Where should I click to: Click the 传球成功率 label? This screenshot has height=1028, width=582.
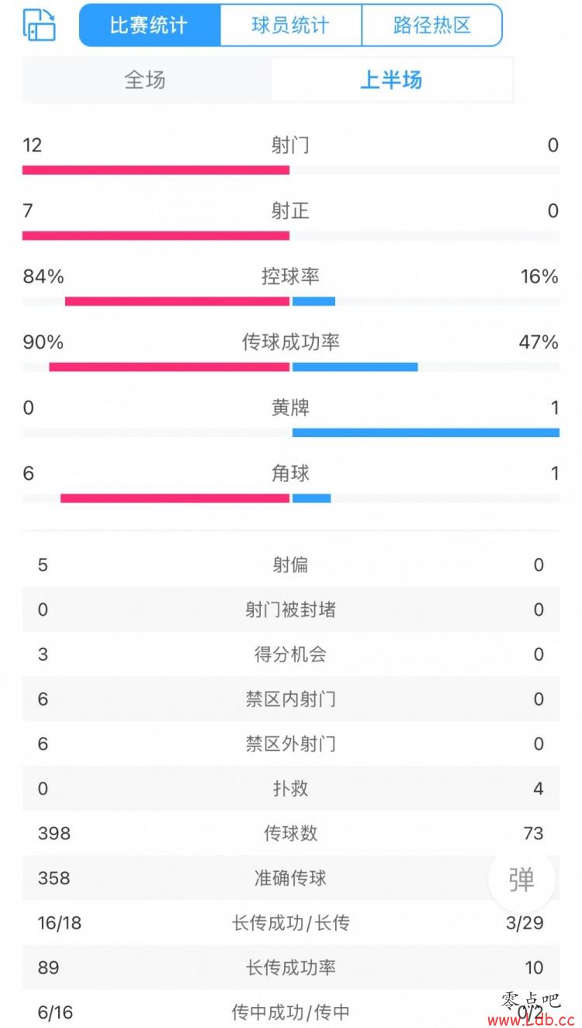tap(291, 342)
